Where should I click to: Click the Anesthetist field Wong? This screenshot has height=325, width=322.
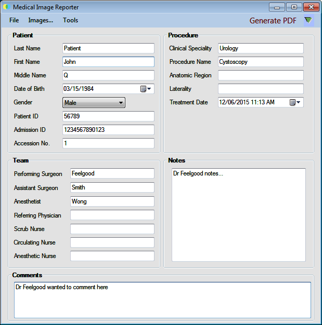112,201
